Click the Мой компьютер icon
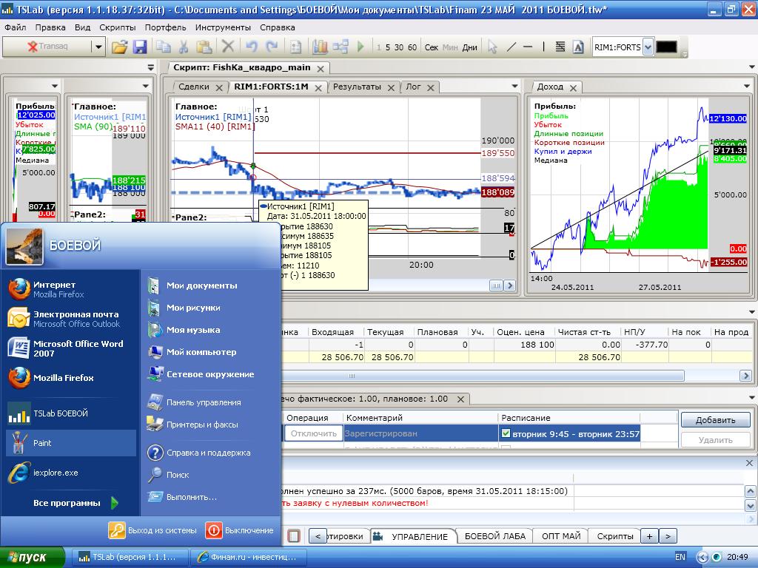The width and height of the screenshot is (758, 568). 155,352
